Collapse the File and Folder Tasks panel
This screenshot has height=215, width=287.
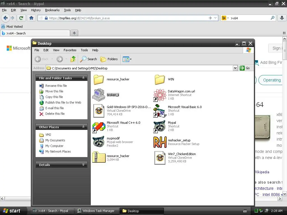(x=83, y=78)
